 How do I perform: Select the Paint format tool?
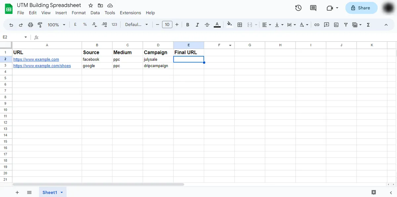tap(40, 24)
